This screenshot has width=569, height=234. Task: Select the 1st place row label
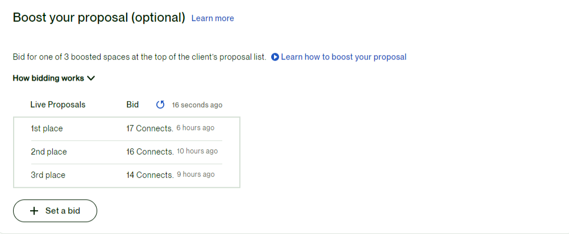[47, 128]
